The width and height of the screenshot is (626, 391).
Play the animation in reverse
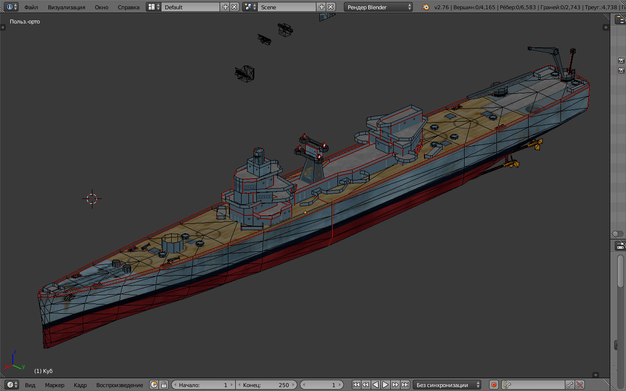[376, 385]
